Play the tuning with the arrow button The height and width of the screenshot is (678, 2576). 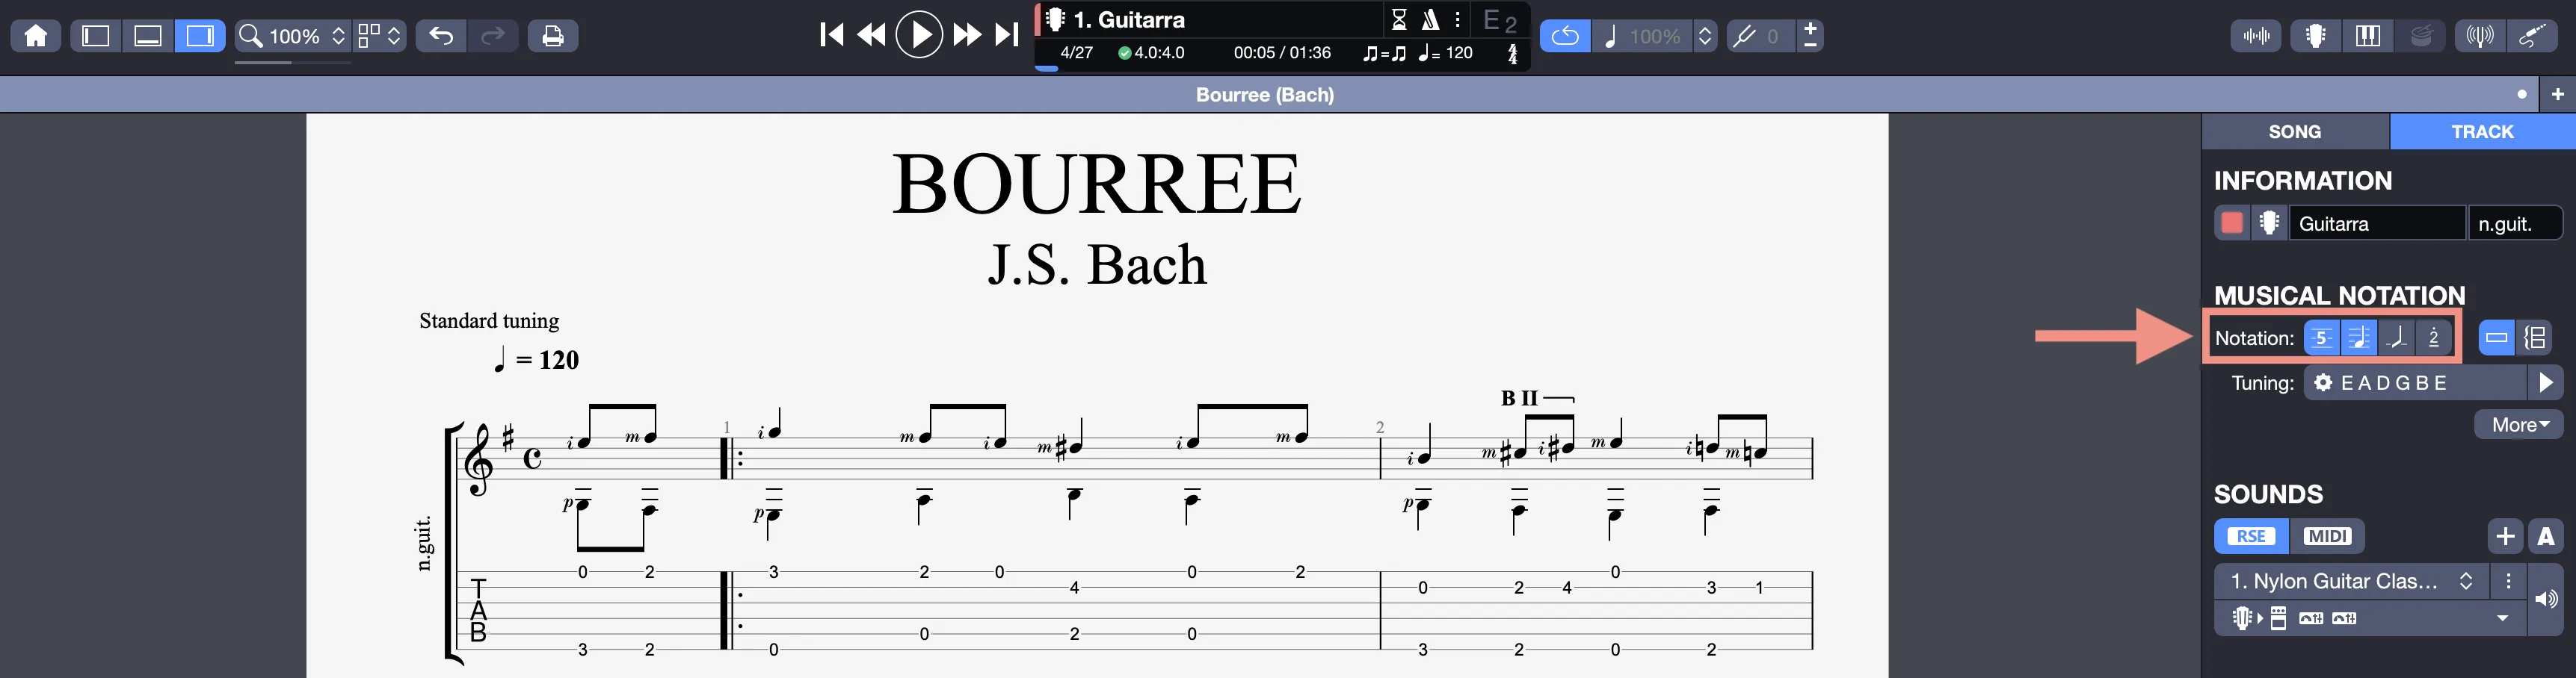[x=2545, y=382]
